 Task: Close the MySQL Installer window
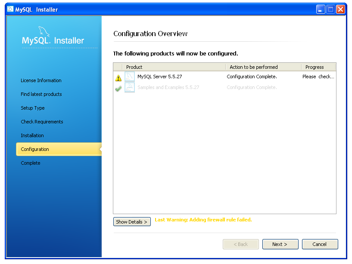340,9
